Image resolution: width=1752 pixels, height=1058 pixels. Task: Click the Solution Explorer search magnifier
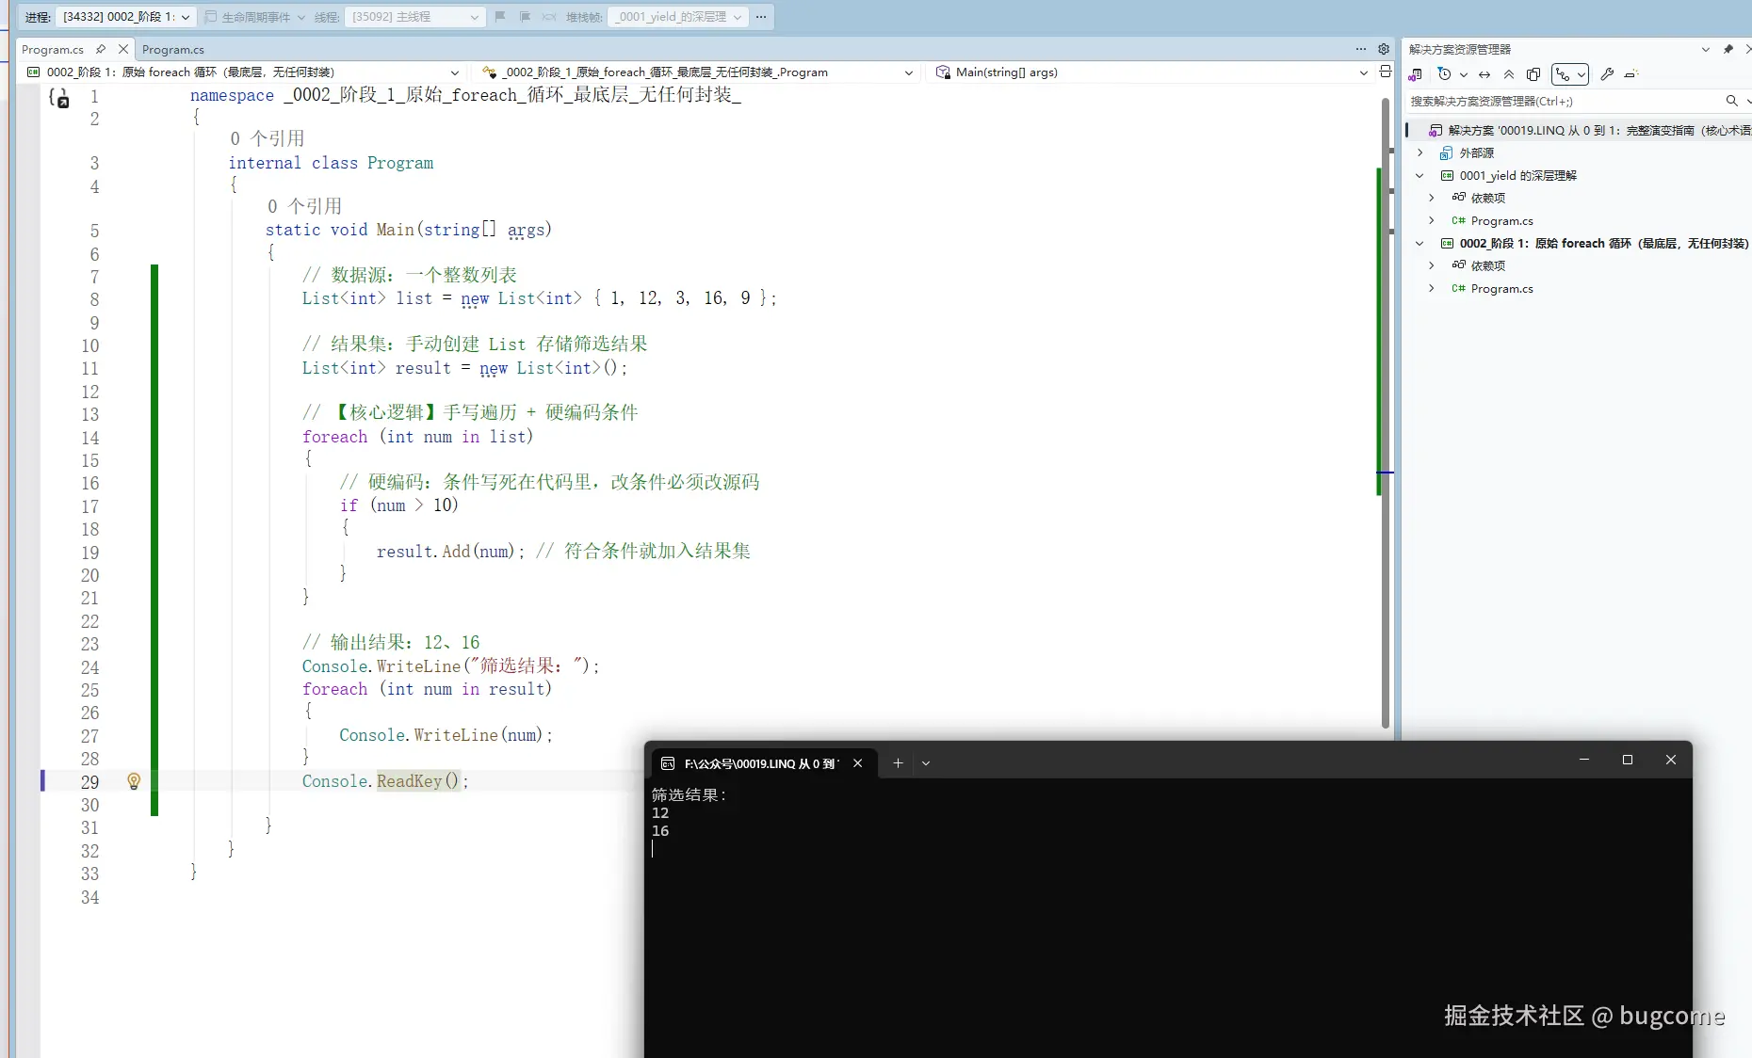(x=1731, y=101)
